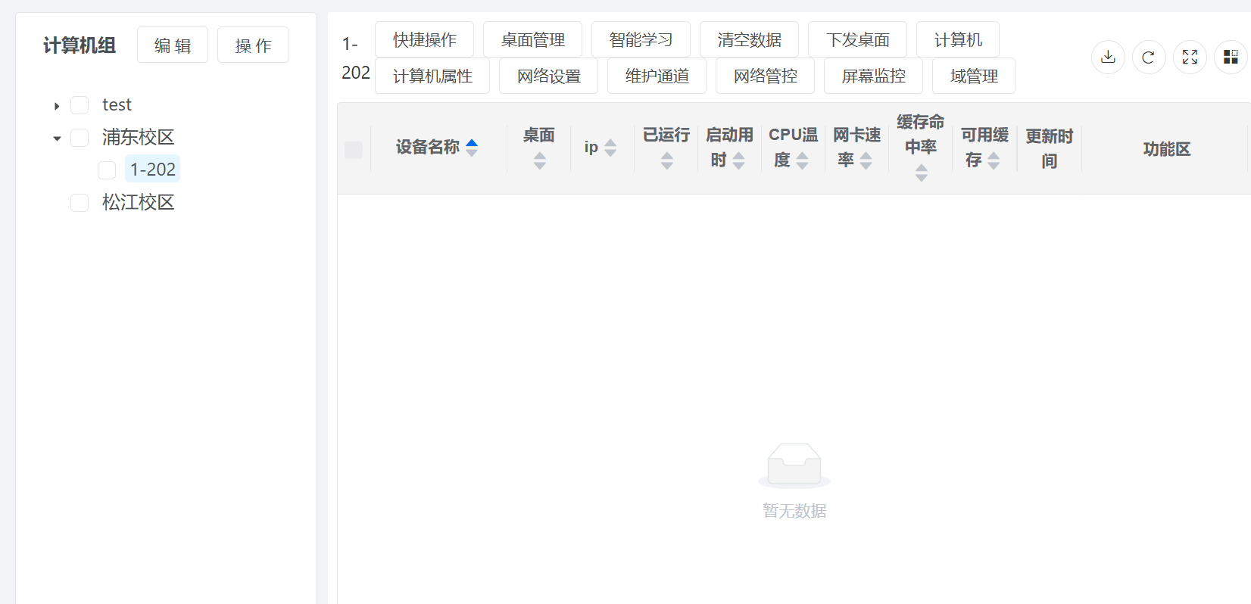Sort by 缓存命中率 column arrows
Screen dimensions: 1251x604
click(x=921, y=173)
